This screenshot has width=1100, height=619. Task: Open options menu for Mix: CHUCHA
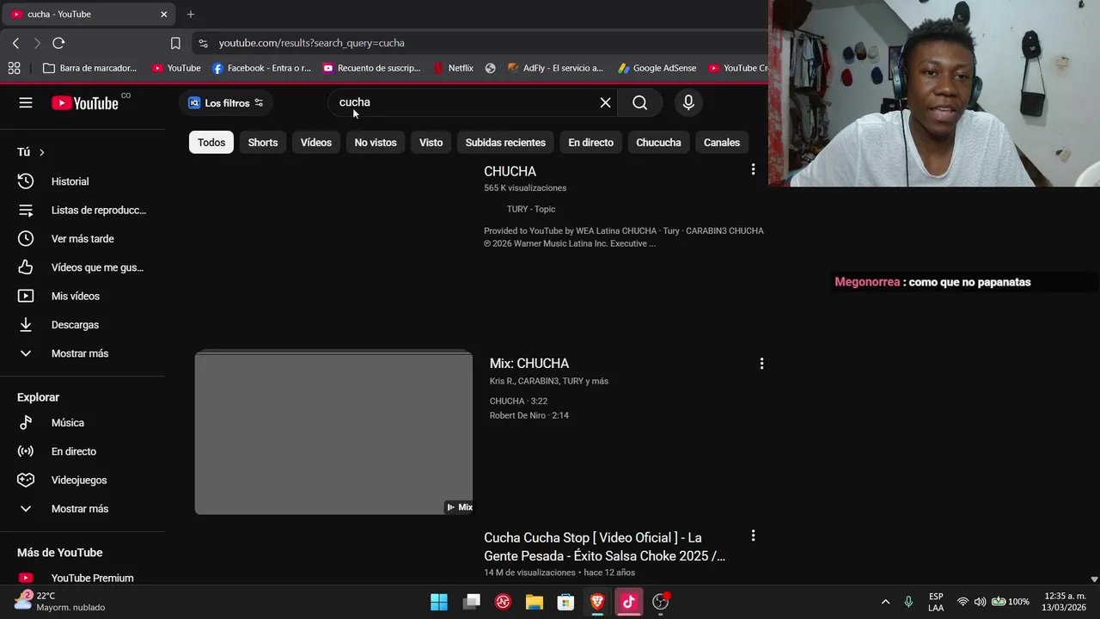tap(761, 364)
